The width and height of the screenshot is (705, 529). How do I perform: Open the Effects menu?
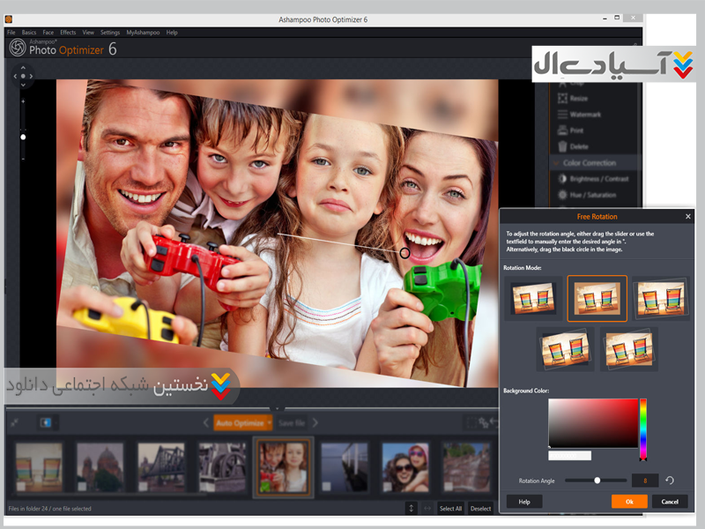[x=68, y=33]
